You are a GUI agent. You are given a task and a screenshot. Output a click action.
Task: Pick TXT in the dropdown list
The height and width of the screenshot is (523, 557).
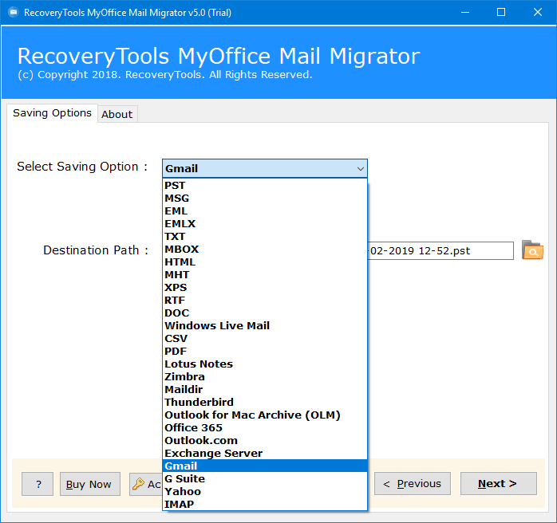(265, 237)
